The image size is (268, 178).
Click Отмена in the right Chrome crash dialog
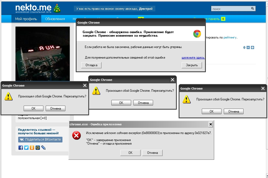234,111
